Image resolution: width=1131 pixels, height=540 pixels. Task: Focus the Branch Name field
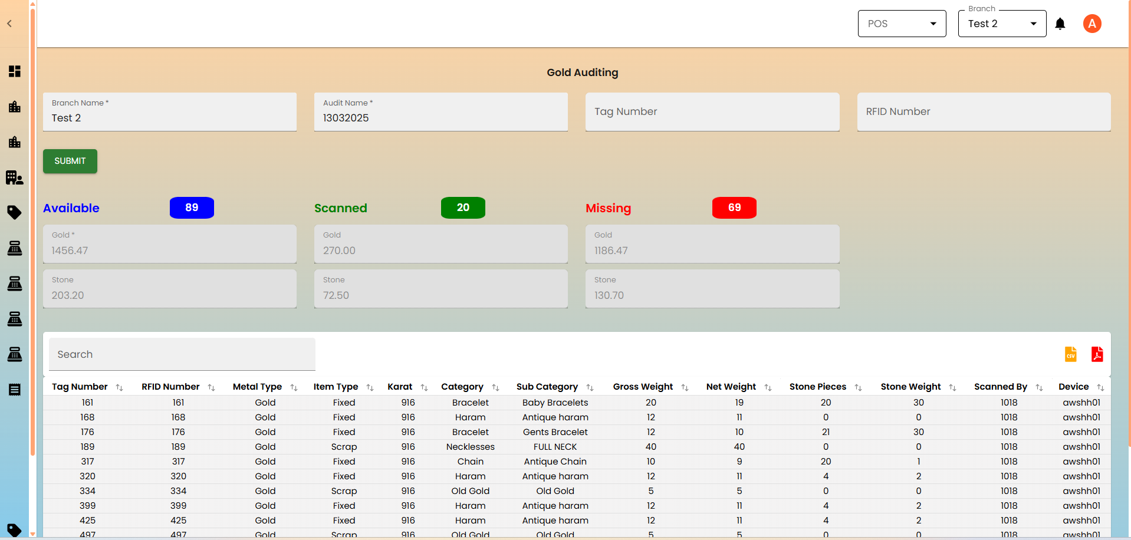170,112
